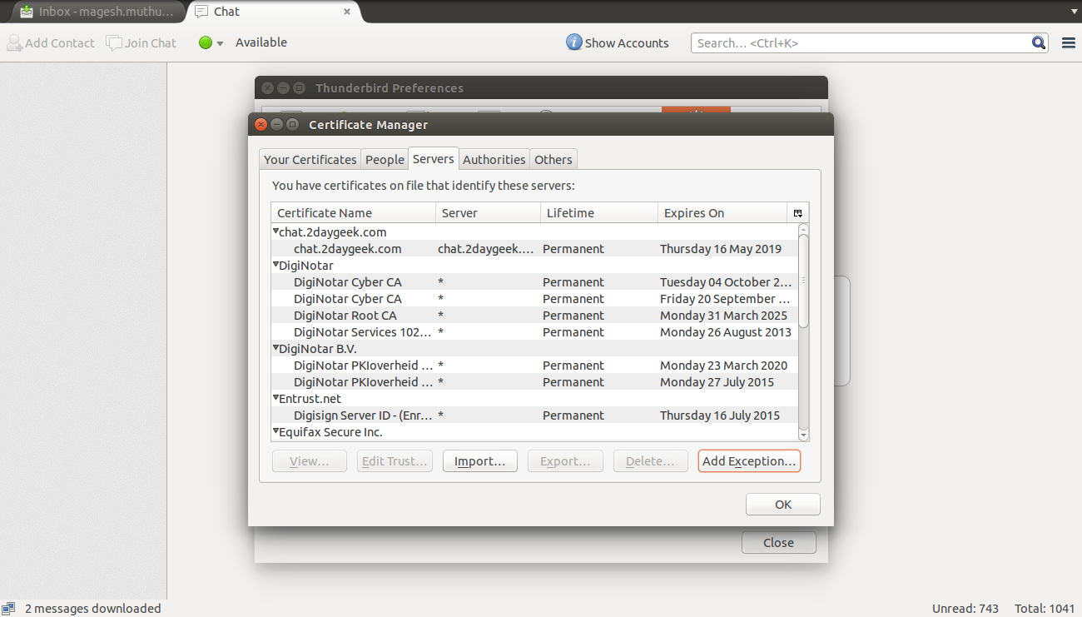
Task: Click 'Total: 1041' in status bar
Action: tap(1044, 609)
